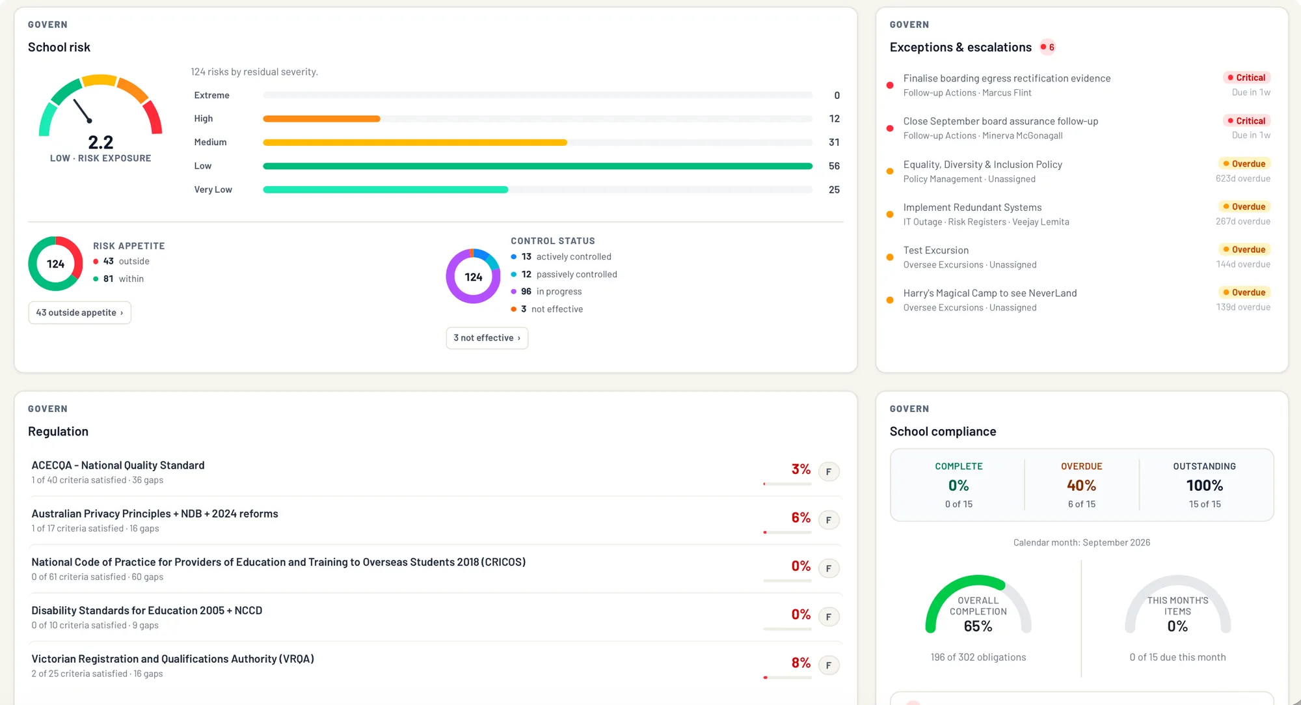Screen dimensions: 1301x705
Task: Click the School risk panel title
Action: [59, 47]
